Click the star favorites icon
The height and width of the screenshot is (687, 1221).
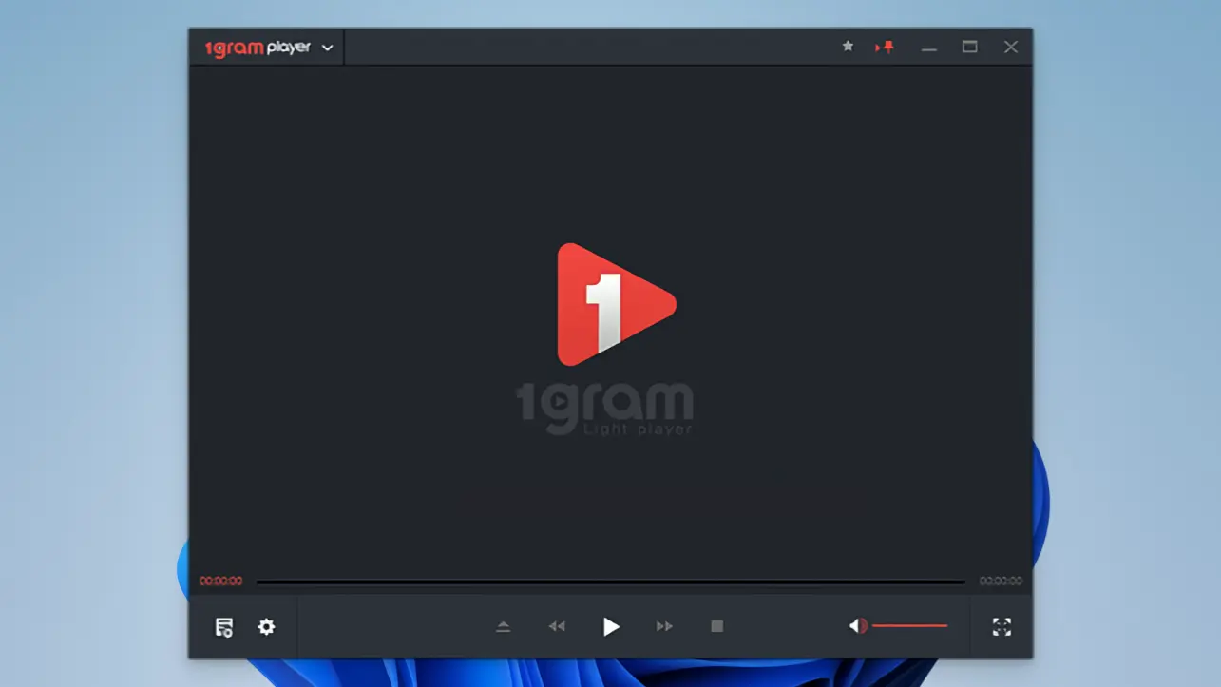tap(848, 47)
